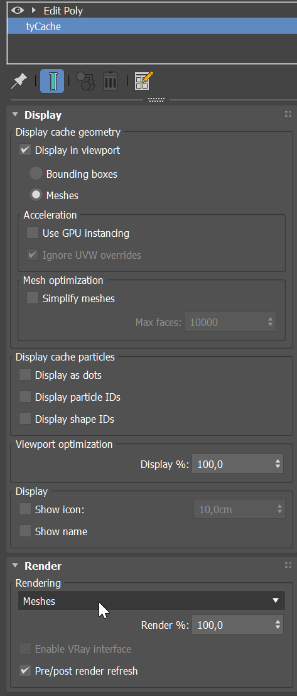This screenshot has width=297, height=696.
Task: Enable Simplify meshes checkbox
Action: pos(33,298)
